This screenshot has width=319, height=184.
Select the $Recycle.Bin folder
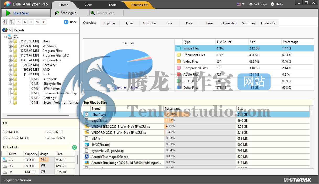coord(52,84)
